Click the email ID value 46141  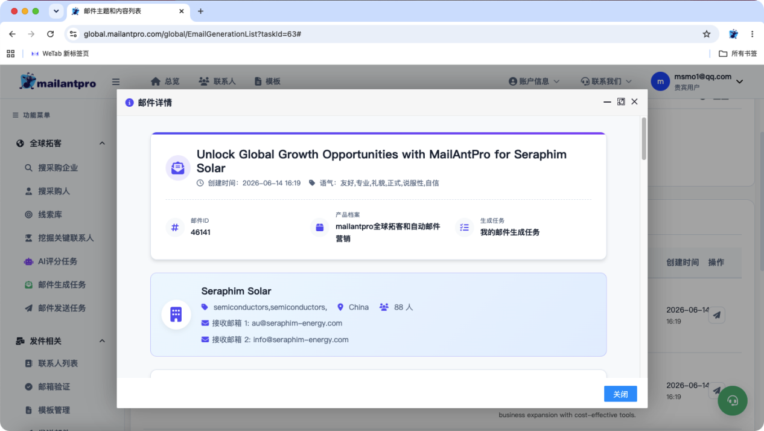(200, 232)
